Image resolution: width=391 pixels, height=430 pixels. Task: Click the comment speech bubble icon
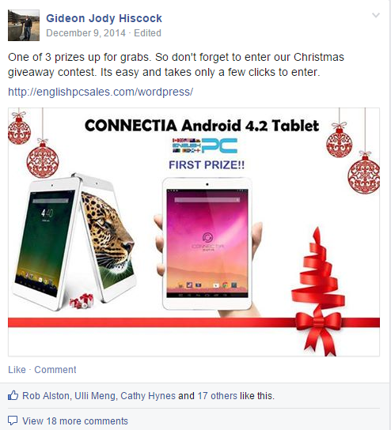(13, 421)
